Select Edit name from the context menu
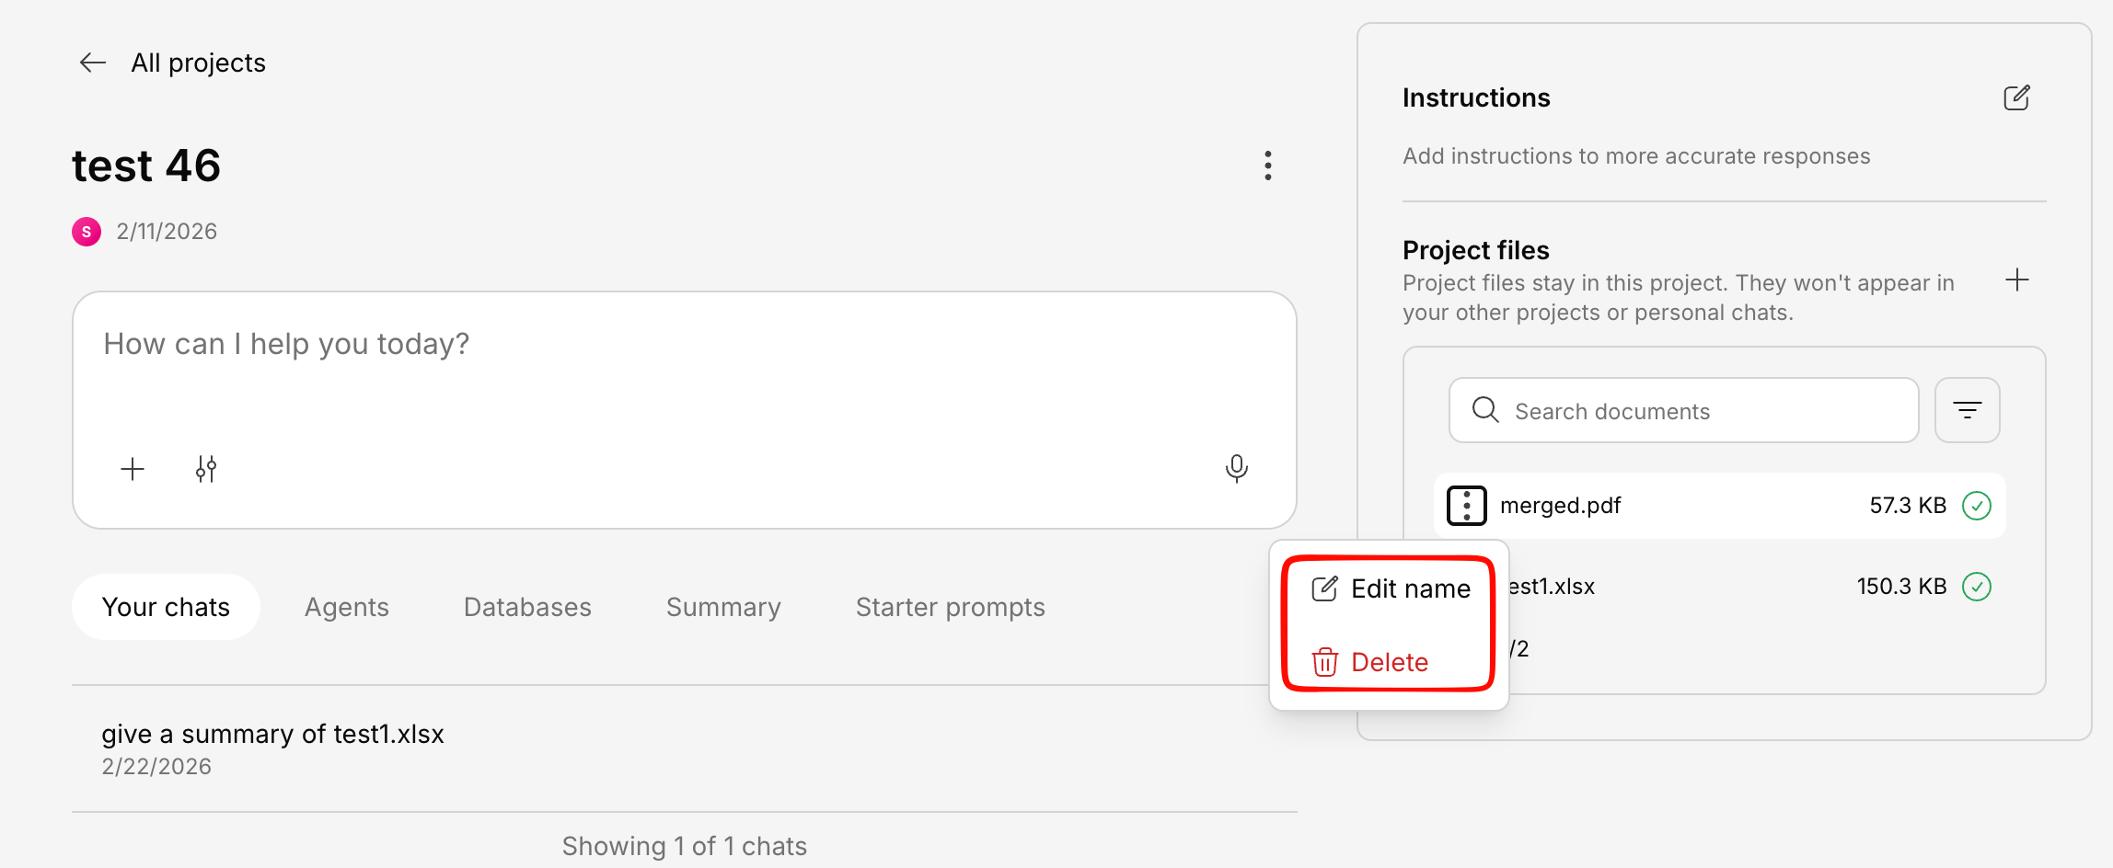Screen dimensions: 2113x868 1391,588
